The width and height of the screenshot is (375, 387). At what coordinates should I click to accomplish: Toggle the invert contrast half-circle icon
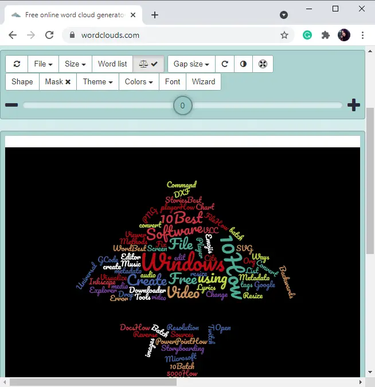(x=243, y=64)
